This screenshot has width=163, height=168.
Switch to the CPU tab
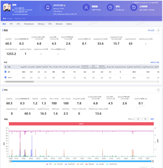(18, 24)
